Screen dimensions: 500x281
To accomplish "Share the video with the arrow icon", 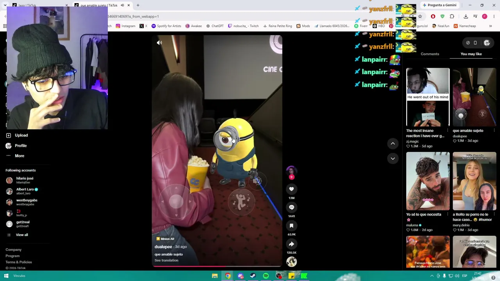I will tap(291, 244).
